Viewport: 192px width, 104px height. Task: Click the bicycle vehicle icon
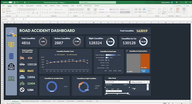click(x=22, y=83)
